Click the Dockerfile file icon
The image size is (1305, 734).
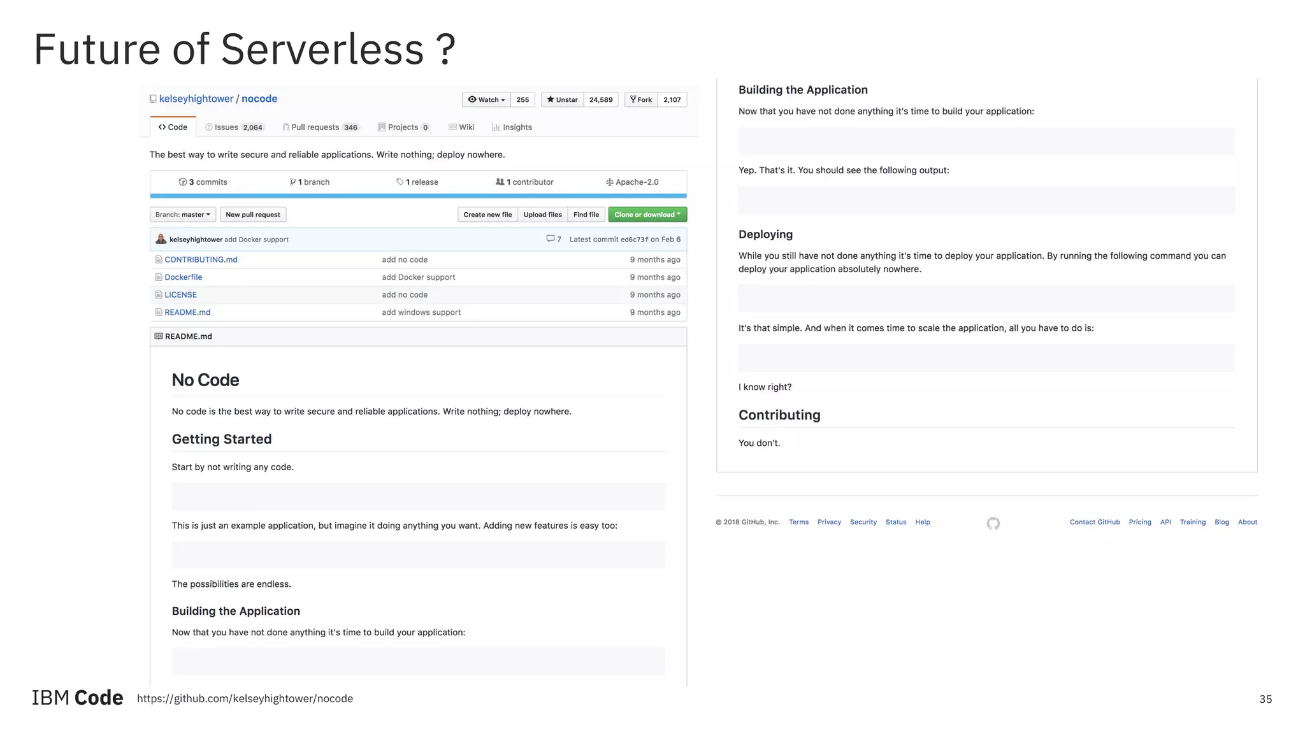[x=159, y=277]
